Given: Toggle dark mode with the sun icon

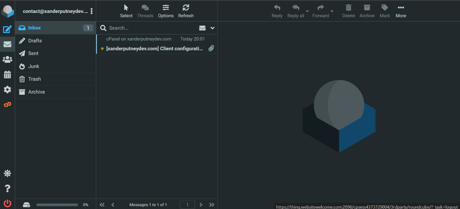Looking at the screenshot, I should tap(7, 173).
